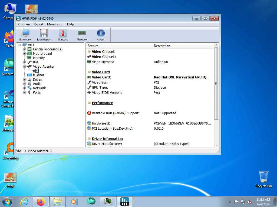Open the Report menu
This screenshot has width=277, height=207.
[x=38, y=24]
